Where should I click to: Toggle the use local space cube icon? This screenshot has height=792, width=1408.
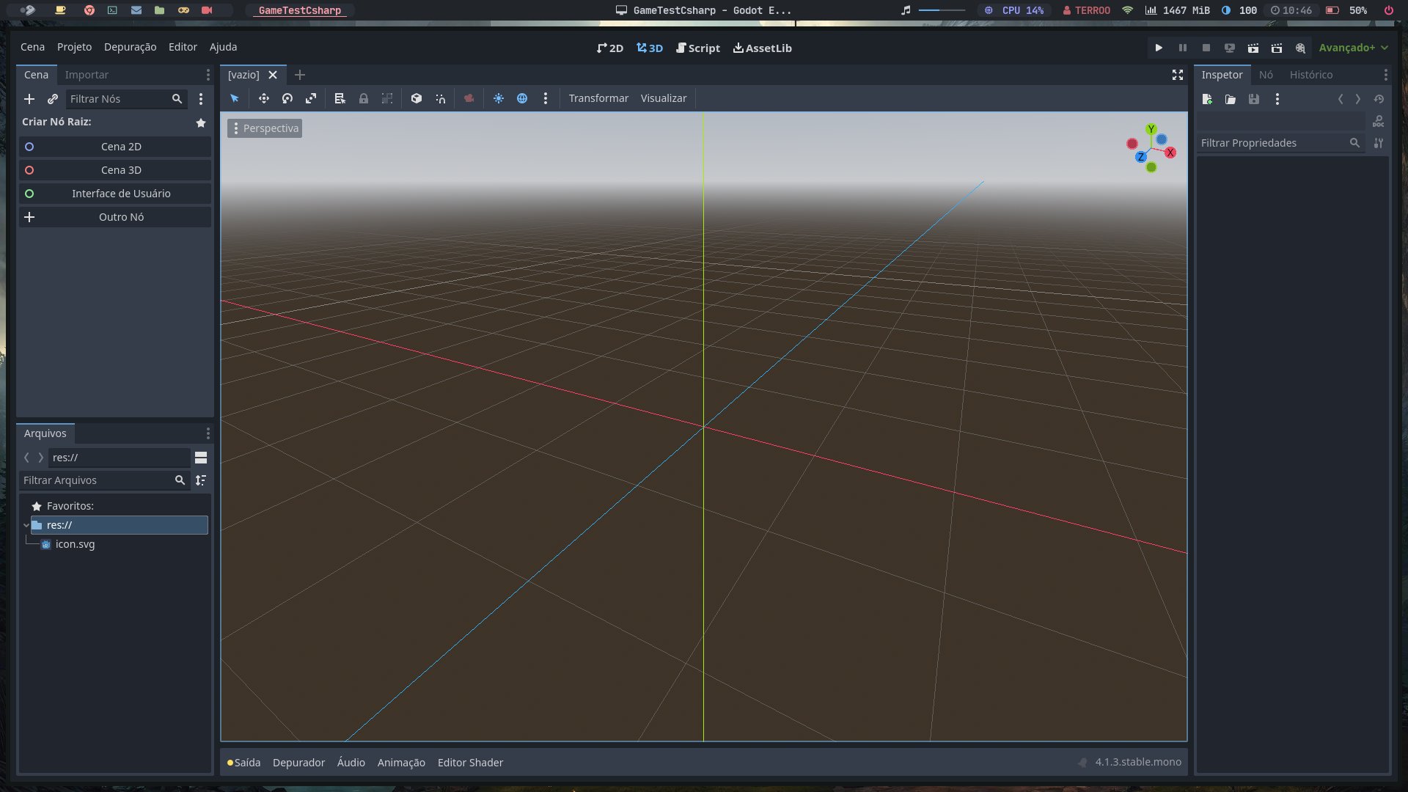[417, 98]
